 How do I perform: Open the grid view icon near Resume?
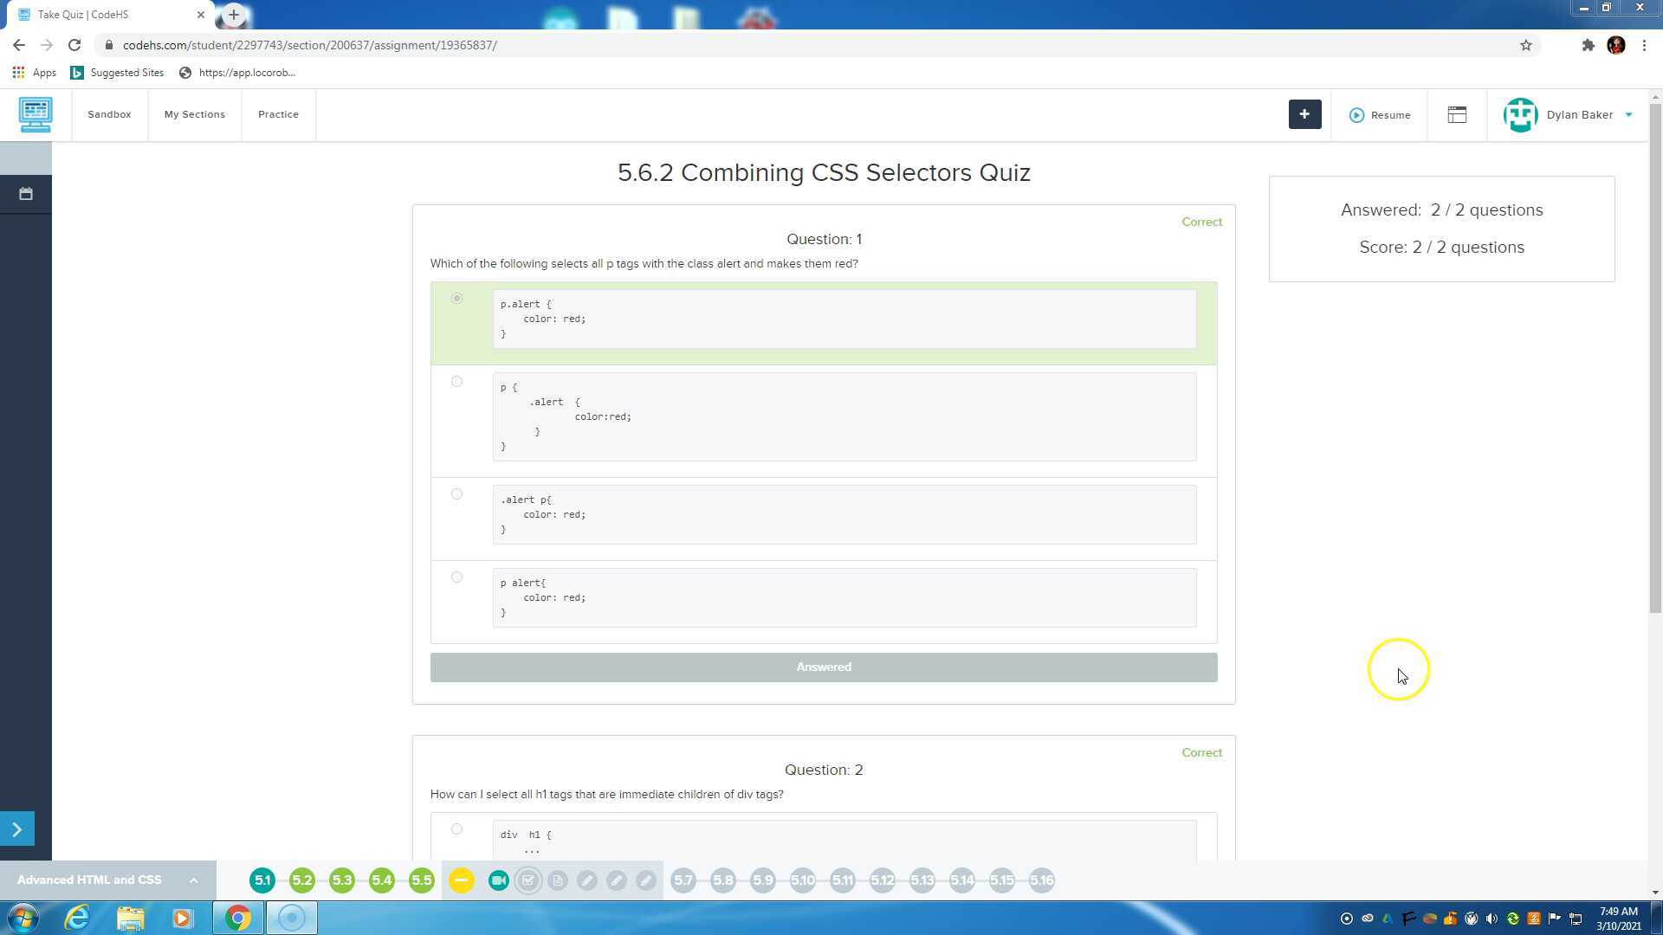pos(1457,114)
